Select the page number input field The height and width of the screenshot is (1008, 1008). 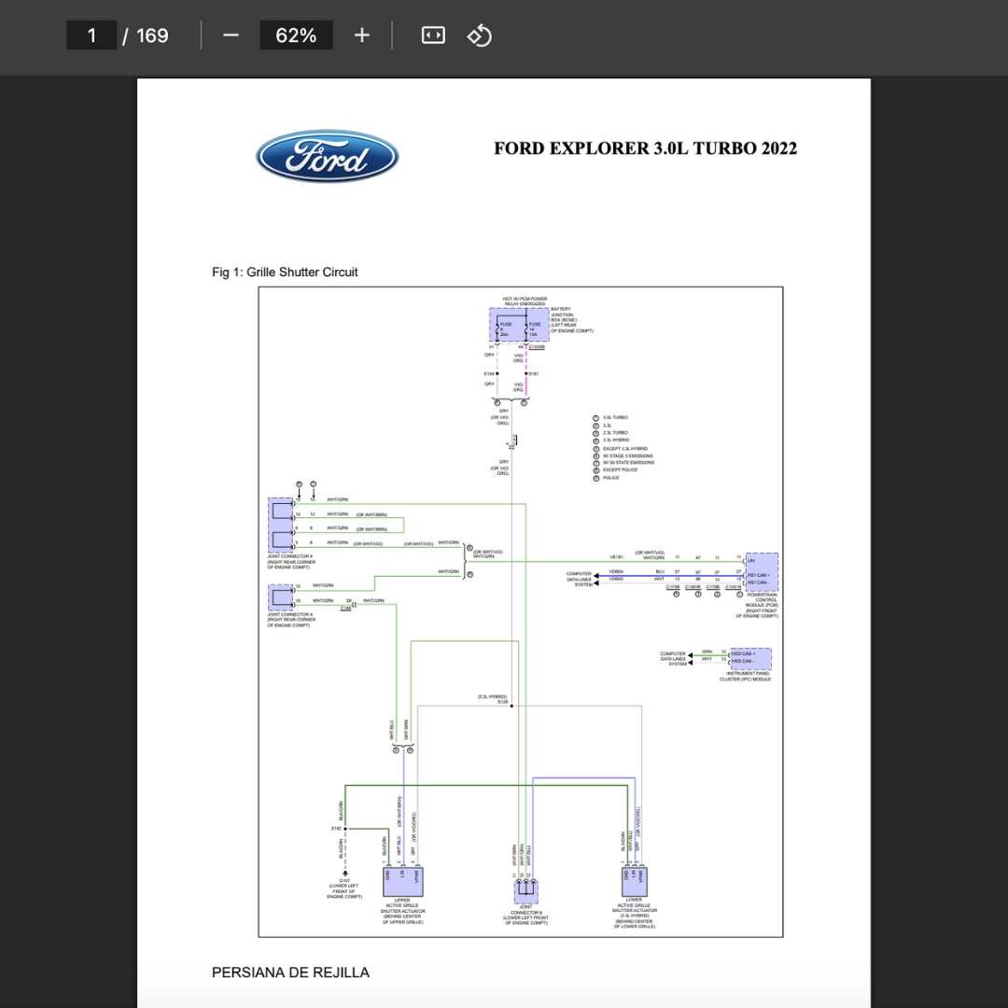tap(91, 35)
